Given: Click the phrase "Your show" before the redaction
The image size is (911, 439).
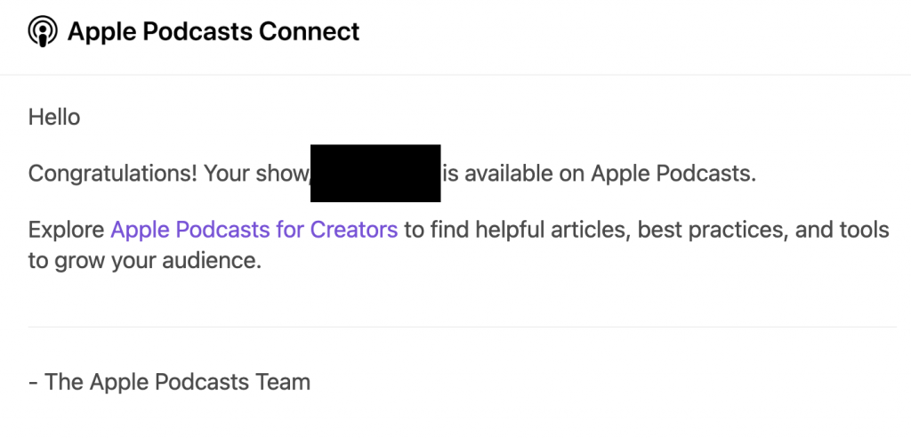Looking at the screenshot, I should (255, 174).
